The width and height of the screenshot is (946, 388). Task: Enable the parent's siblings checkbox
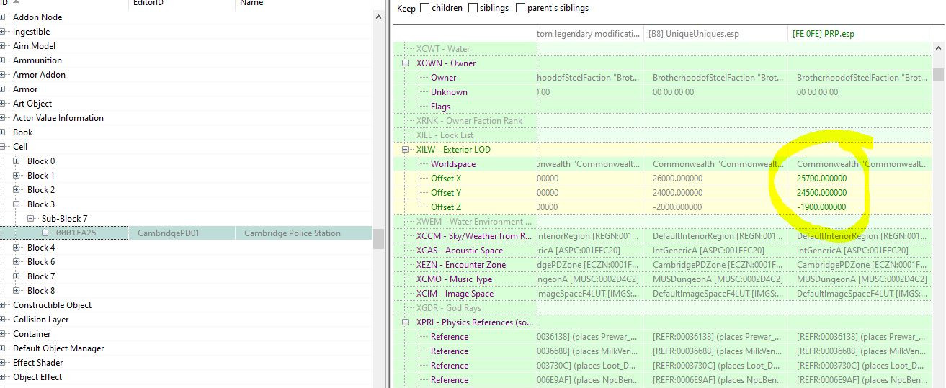[x=520, y=8]
